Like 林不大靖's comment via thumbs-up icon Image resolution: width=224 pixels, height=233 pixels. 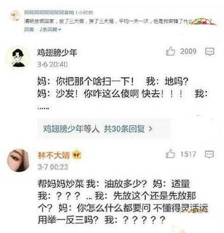[170, 154]
